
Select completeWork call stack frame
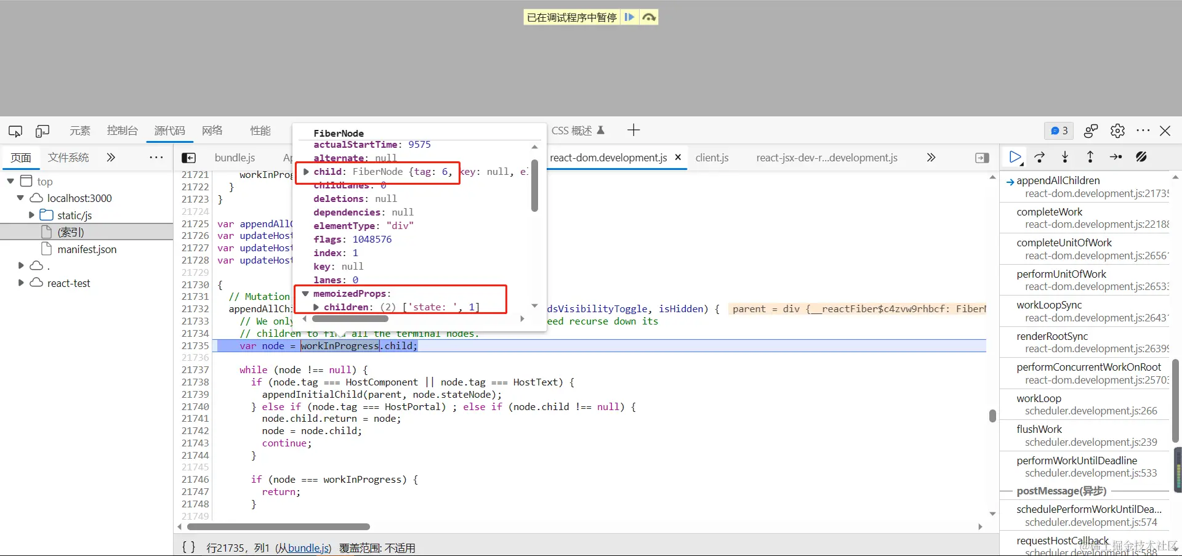tap(1085, 218)
